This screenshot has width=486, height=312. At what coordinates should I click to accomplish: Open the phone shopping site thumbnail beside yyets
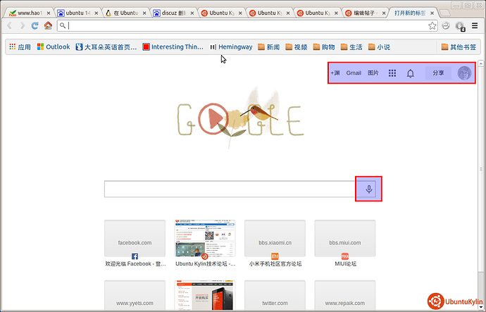coord(205,295)
